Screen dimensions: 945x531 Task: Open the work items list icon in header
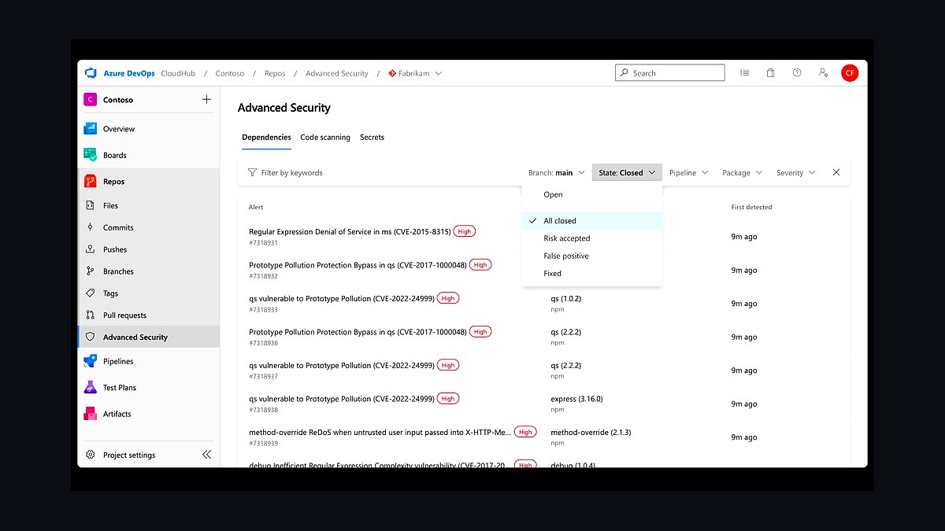[744, 73]
